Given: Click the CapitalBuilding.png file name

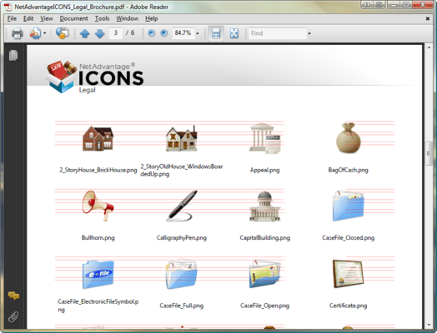Looking at the screenshot, I should (264, 238).
